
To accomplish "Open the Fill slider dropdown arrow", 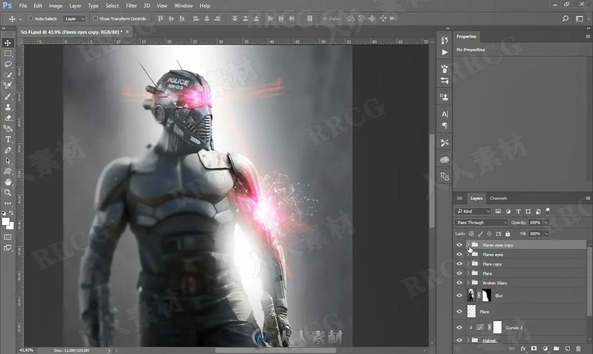I will click(x=546, y=234).
